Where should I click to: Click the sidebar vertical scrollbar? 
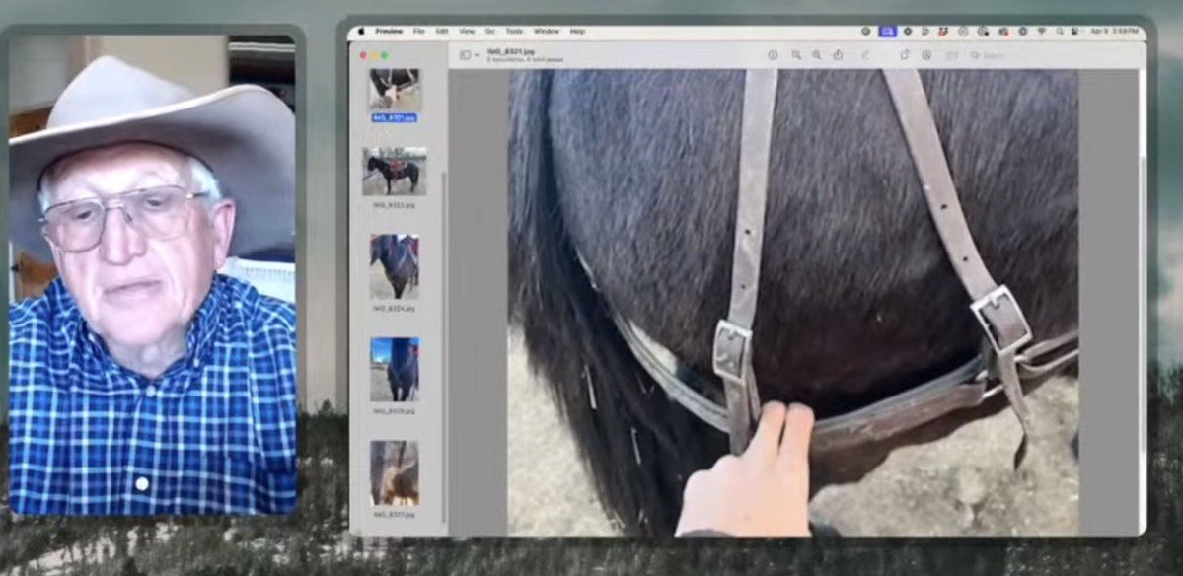(444, 347)
